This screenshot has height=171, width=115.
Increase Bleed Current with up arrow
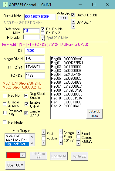78,132
